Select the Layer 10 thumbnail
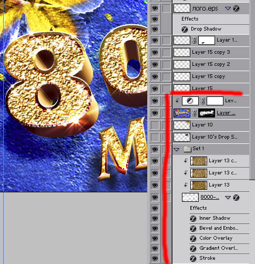Viewport: 255px width, 264px height. click(x=182, y=125)
